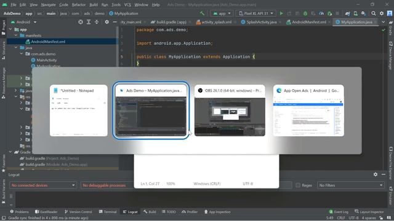This screenshot has height=221, width=394.
Task: Collapse the manifests folder node
Action: click(17, 36)
